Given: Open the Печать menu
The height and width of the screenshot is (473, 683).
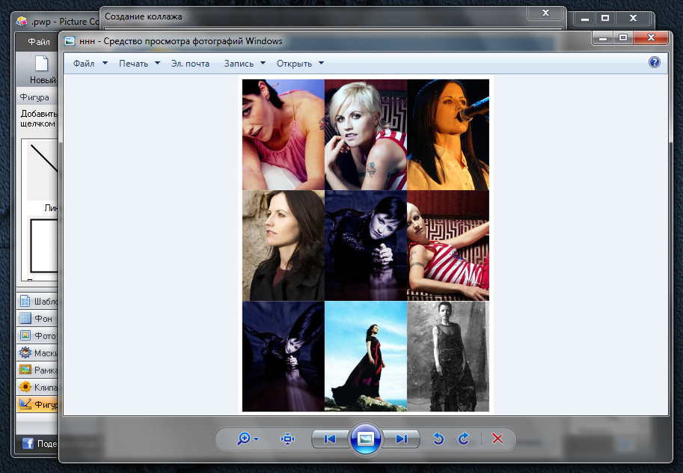Looking at the screenshot, I should coord(134,64).
